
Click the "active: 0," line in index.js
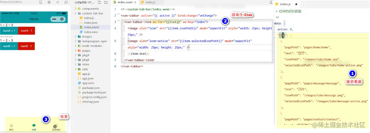[285, 29]
